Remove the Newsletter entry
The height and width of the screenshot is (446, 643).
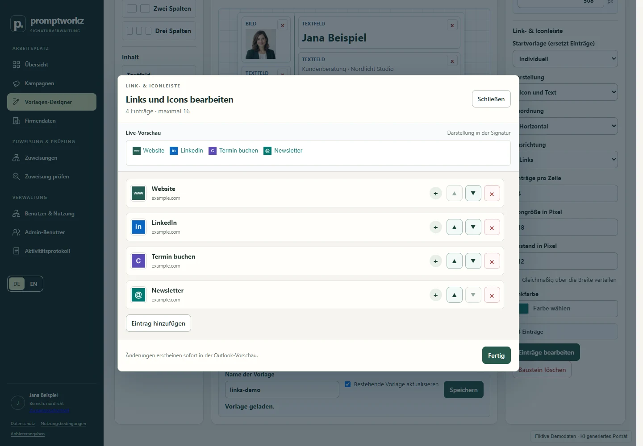click(x=492, y=295)
